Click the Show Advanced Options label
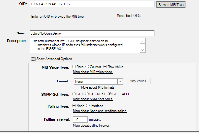199x133 pixels. click(54, 59)
